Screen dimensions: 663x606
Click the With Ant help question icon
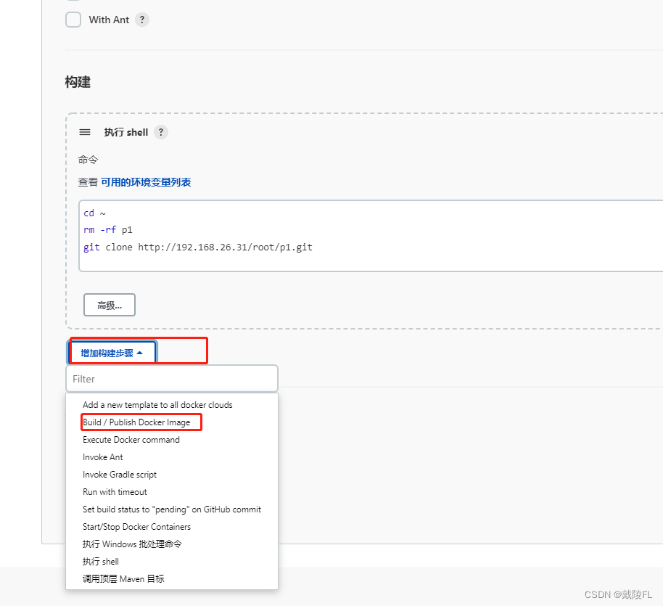pyautogui.click(x=142, y=20)
